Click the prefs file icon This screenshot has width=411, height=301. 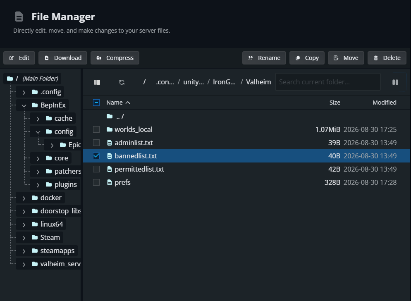(110, 182)
